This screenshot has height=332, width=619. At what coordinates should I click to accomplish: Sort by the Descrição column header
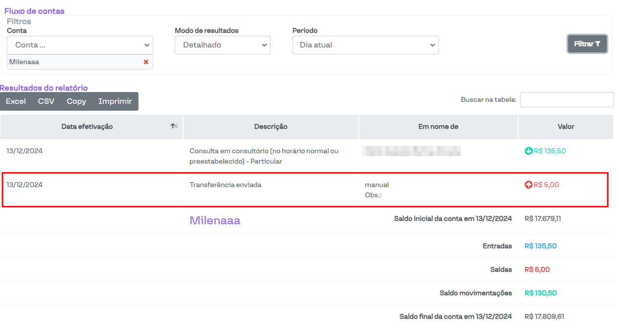(x=271, y=126)
